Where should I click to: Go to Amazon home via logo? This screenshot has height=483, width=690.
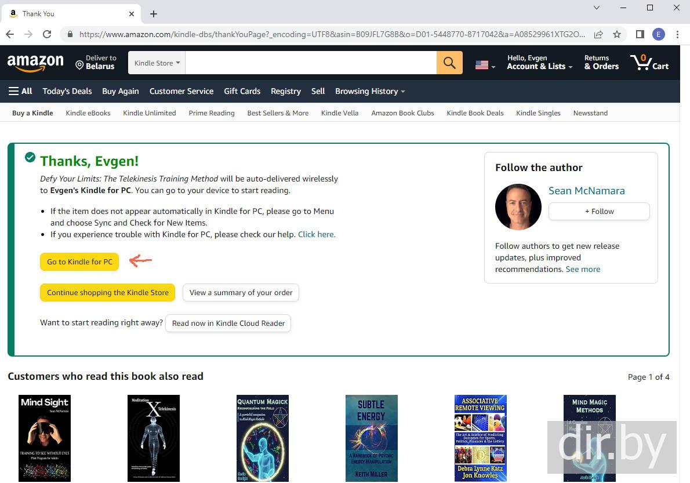pyautogui.click(x=35, y=63)
